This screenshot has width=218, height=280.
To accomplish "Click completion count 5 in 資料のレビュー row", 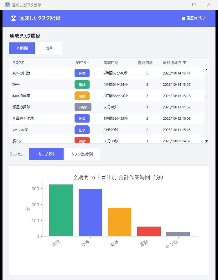I will click(147, 73).
